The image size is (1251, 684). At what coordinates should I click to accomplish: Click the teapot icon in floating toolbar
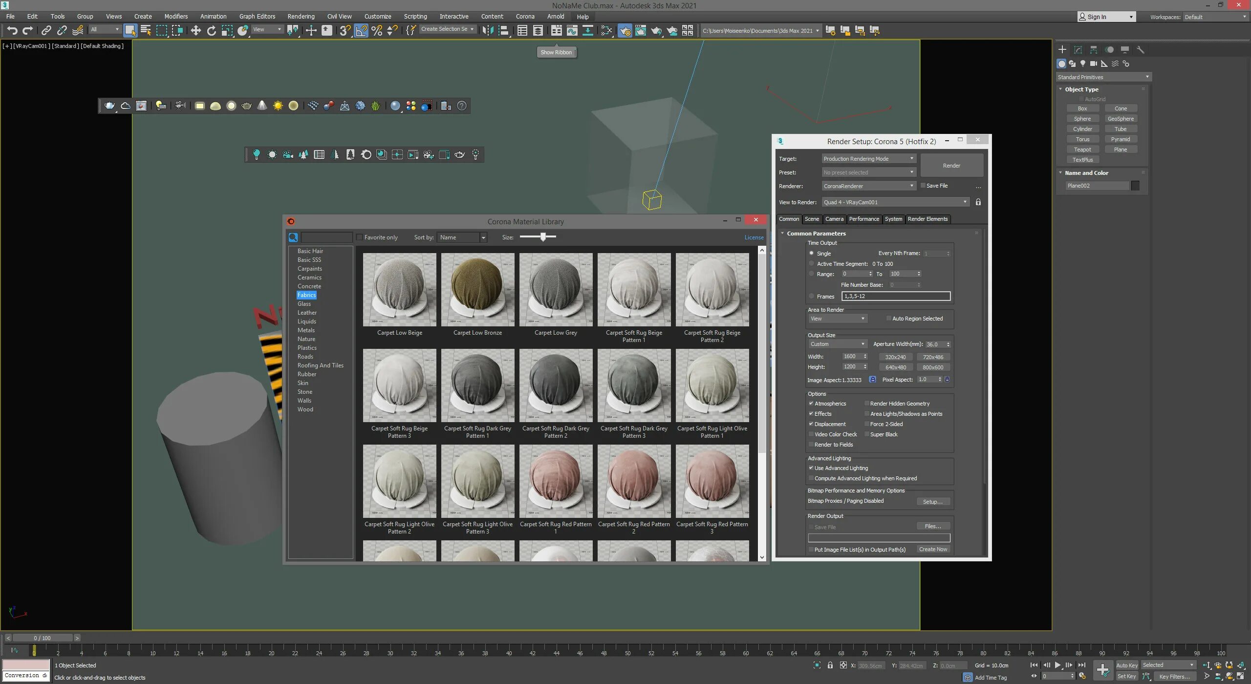109,106
